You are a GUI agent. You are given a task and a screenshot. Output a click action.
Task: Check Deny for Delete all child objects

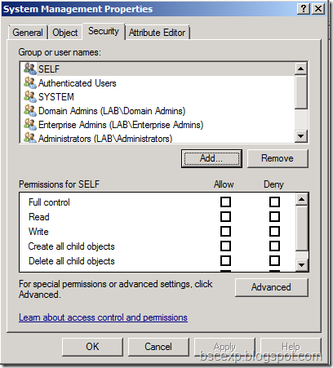[x=274, y=261]
